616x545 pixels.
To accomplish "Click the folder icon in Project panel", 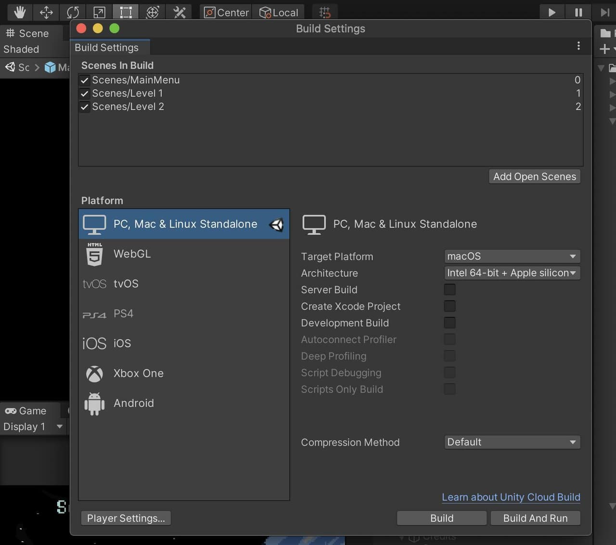I will [x=605, y=33].
